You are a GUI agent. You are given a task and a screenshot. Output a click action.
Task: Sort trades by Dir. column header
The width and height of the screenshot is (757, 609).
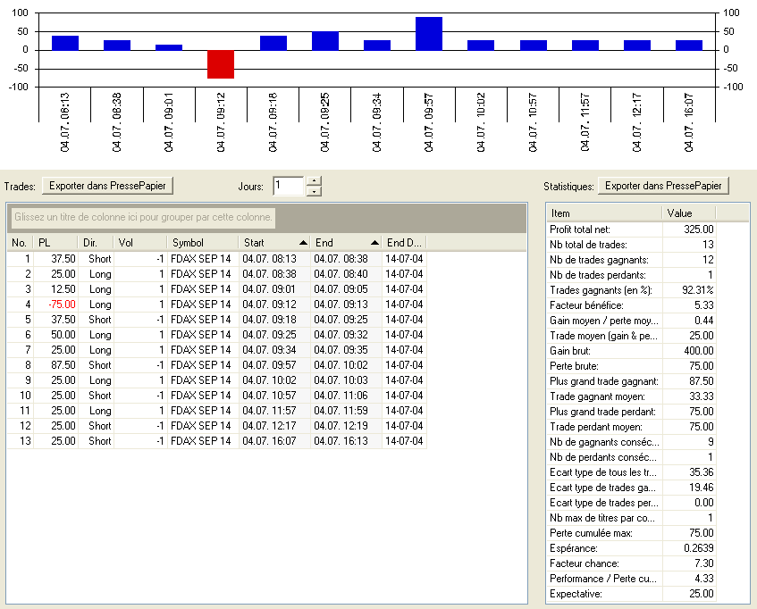coord(96,243)
